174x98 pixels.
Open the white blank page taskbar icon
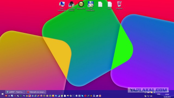65,96
